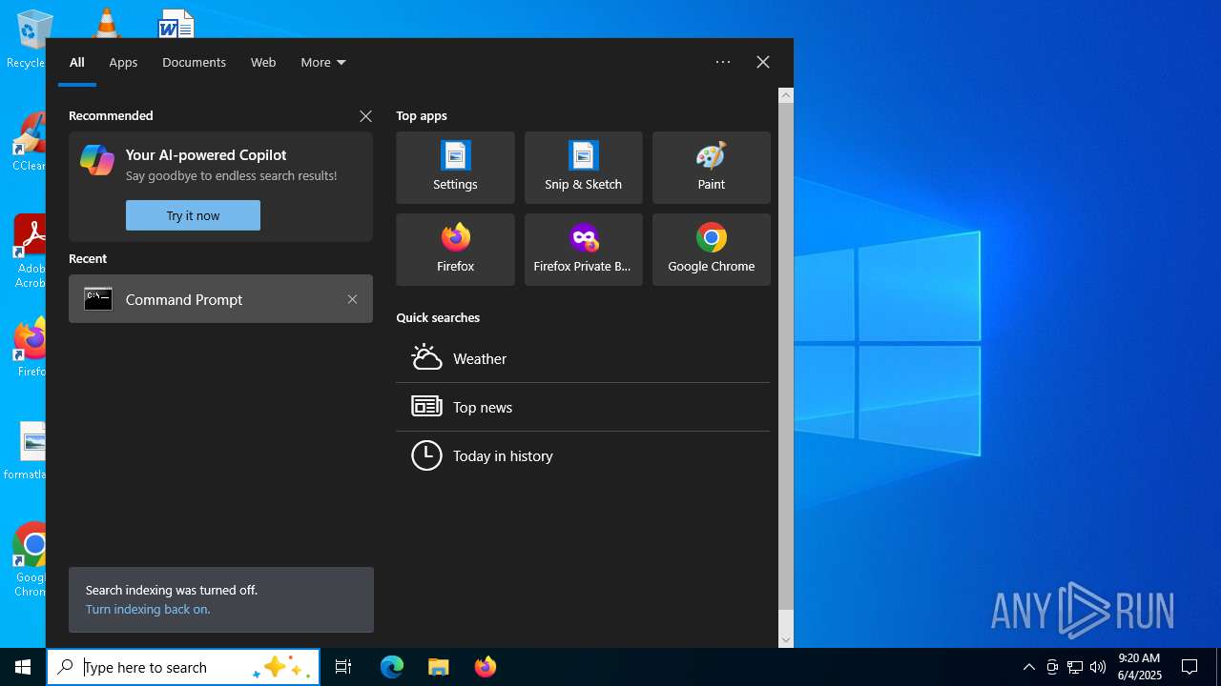Expand the More dropdown
1221x686 pixels.
(x=323, y=62)
